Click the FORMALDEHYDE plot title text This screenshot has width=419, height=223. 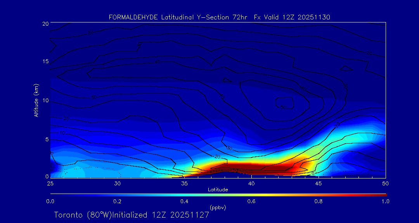(219, 17)
